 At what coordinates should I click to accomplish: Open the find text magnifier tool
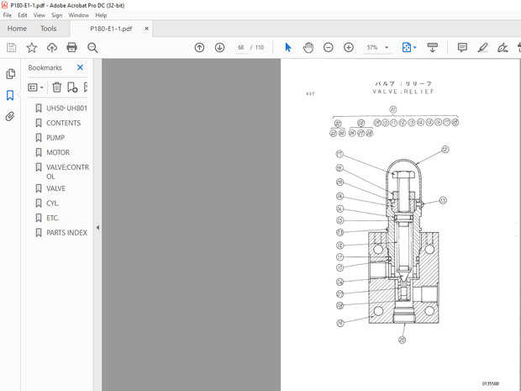[92, 48]
